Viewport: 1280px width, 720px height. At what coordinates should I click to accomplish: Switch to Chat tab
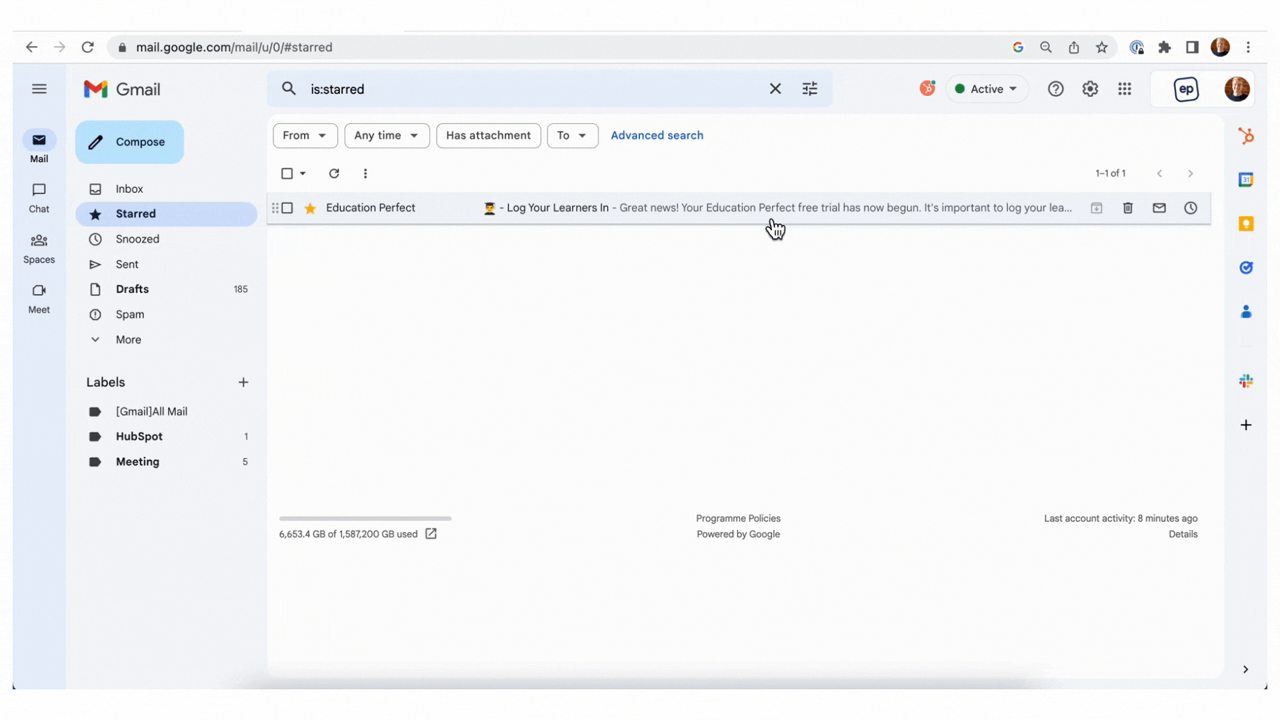(39, 198)
